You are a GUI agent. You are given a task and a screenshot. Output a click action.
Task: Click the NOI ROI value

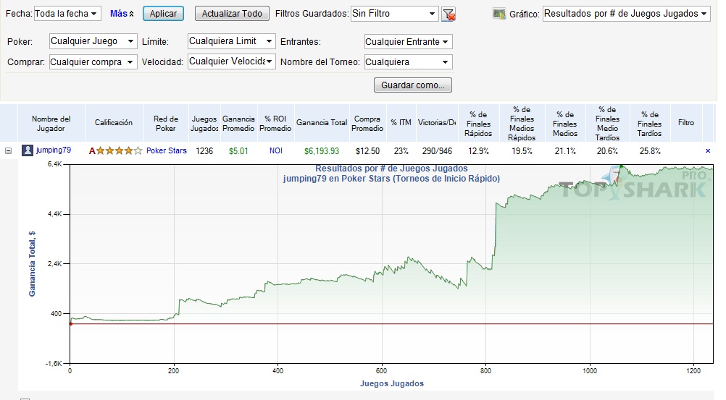coord(276,150)
